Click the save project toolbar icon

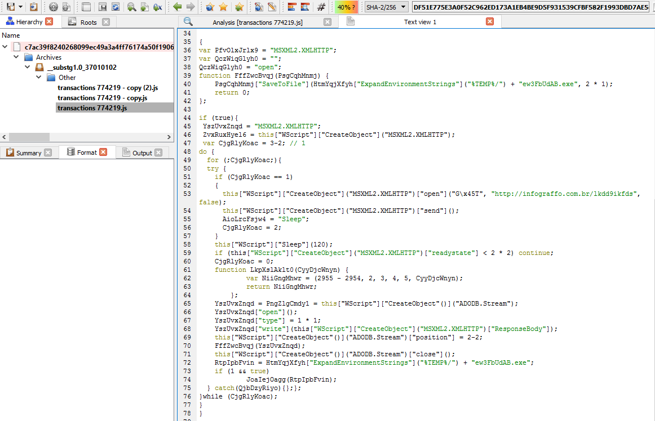coord(11,7)
